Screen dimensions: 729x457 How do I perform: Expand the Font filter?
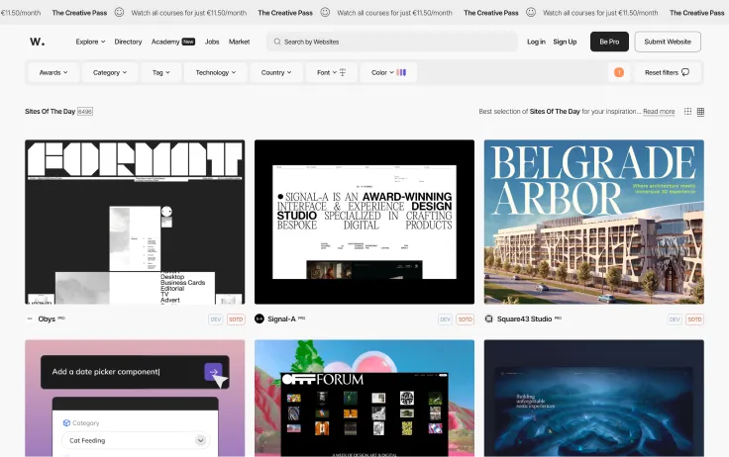pyautogui.click(x=332, y=72)
